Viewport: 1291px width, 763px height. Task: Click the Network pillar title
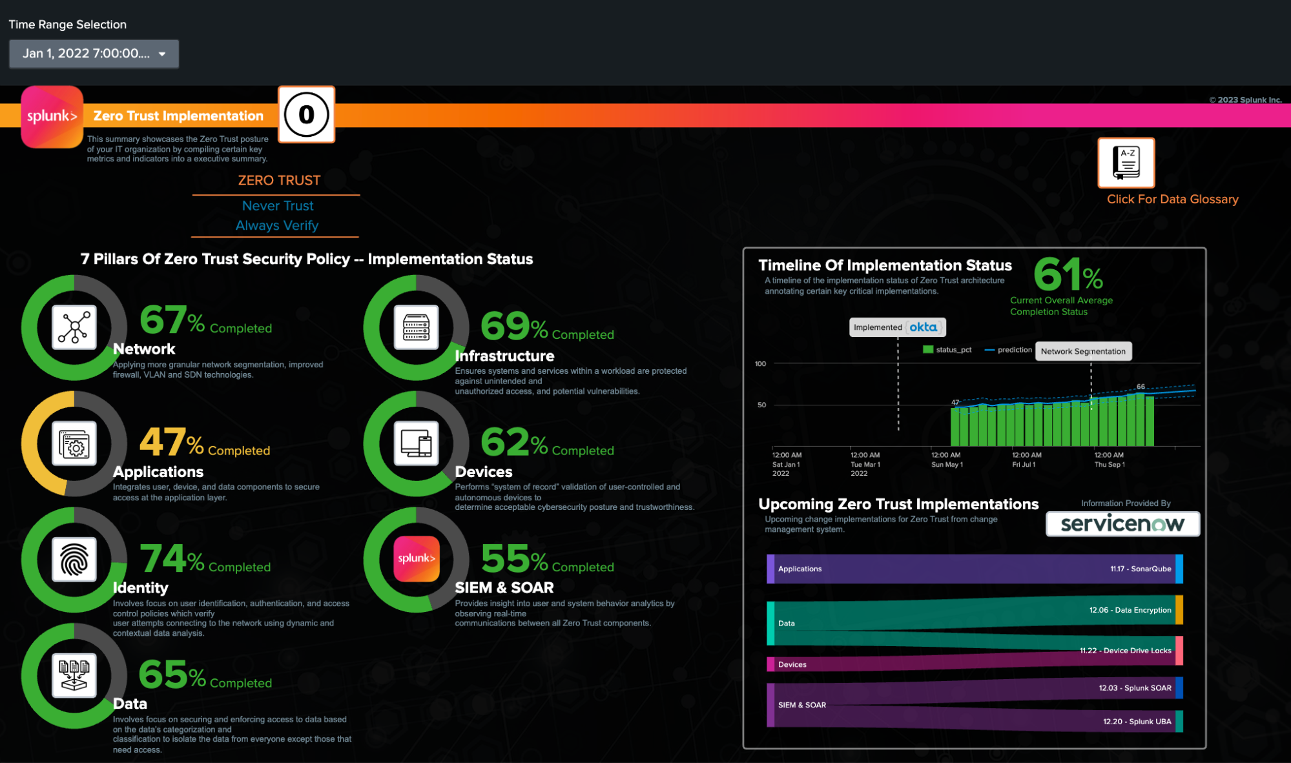(x=144, y=349)
